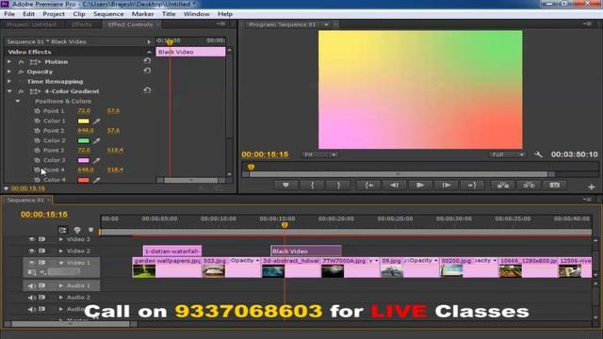Viewport: 603px width, 339px height.
Task: Expand the Video 3 track
Action: 60,239
